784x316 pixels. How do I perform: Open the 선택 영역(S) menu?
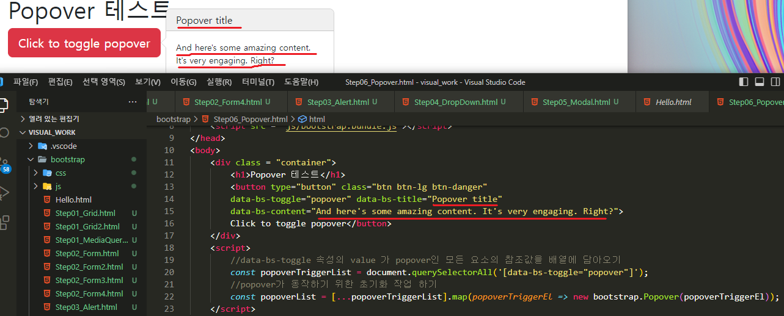click(104, 82)
